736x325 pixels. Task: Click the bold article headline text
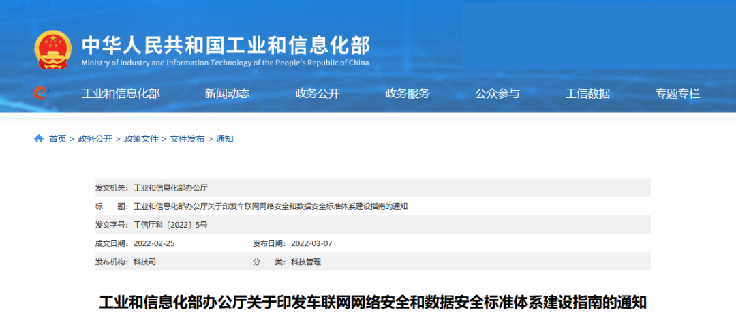[373, 302]
